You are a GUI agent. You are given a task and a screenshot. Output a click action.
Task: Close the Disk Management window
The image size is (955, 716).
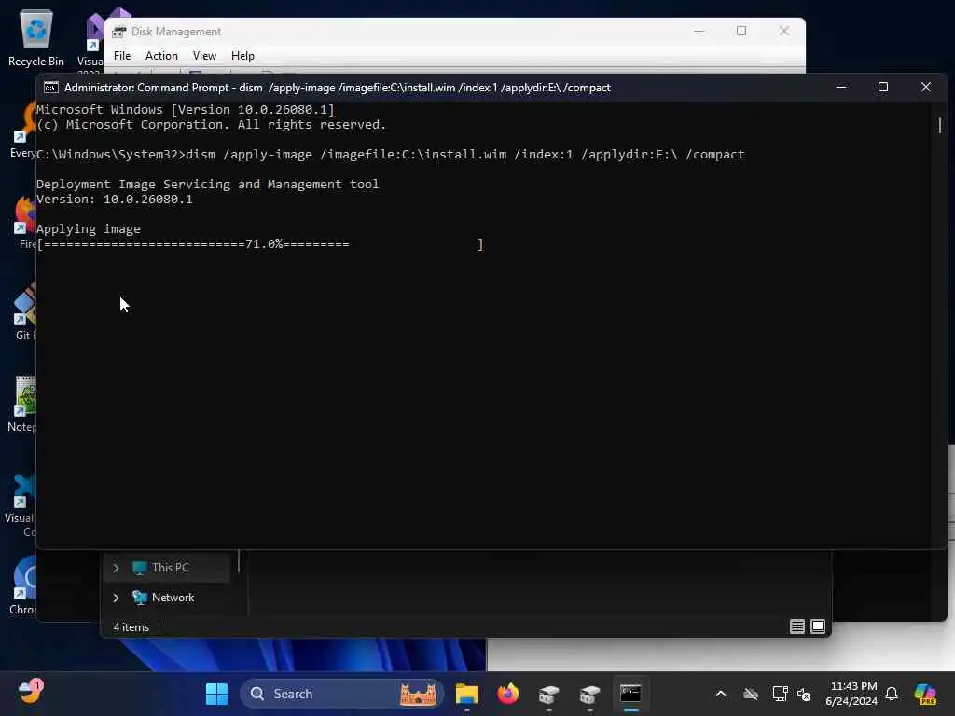[784, 31]
